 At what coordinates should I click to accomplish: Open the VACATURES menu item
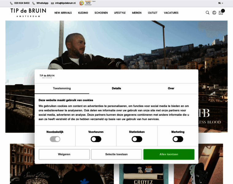171,13
